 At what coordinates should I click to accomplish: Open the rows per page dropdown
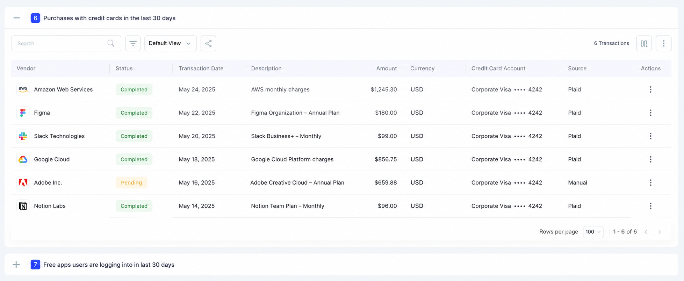[593, 232]
